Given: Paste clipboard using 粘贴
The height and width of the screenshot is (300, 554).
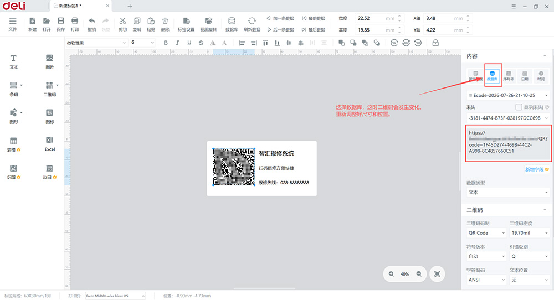Looking at the screenshot, I should tap(151, 24).
